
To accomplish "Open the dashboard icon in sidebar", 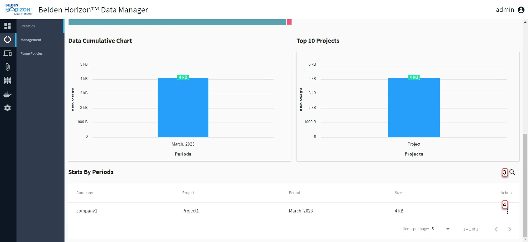I will click(7, 26).
